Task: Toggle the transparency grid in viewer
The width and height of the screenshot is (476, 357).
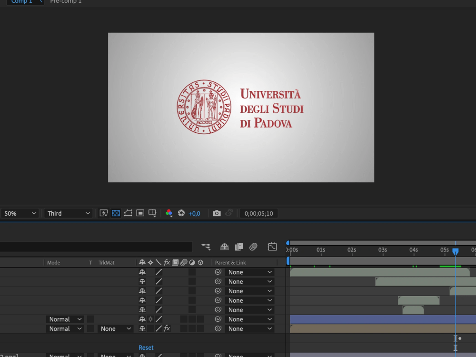Action: coord(116,213)
